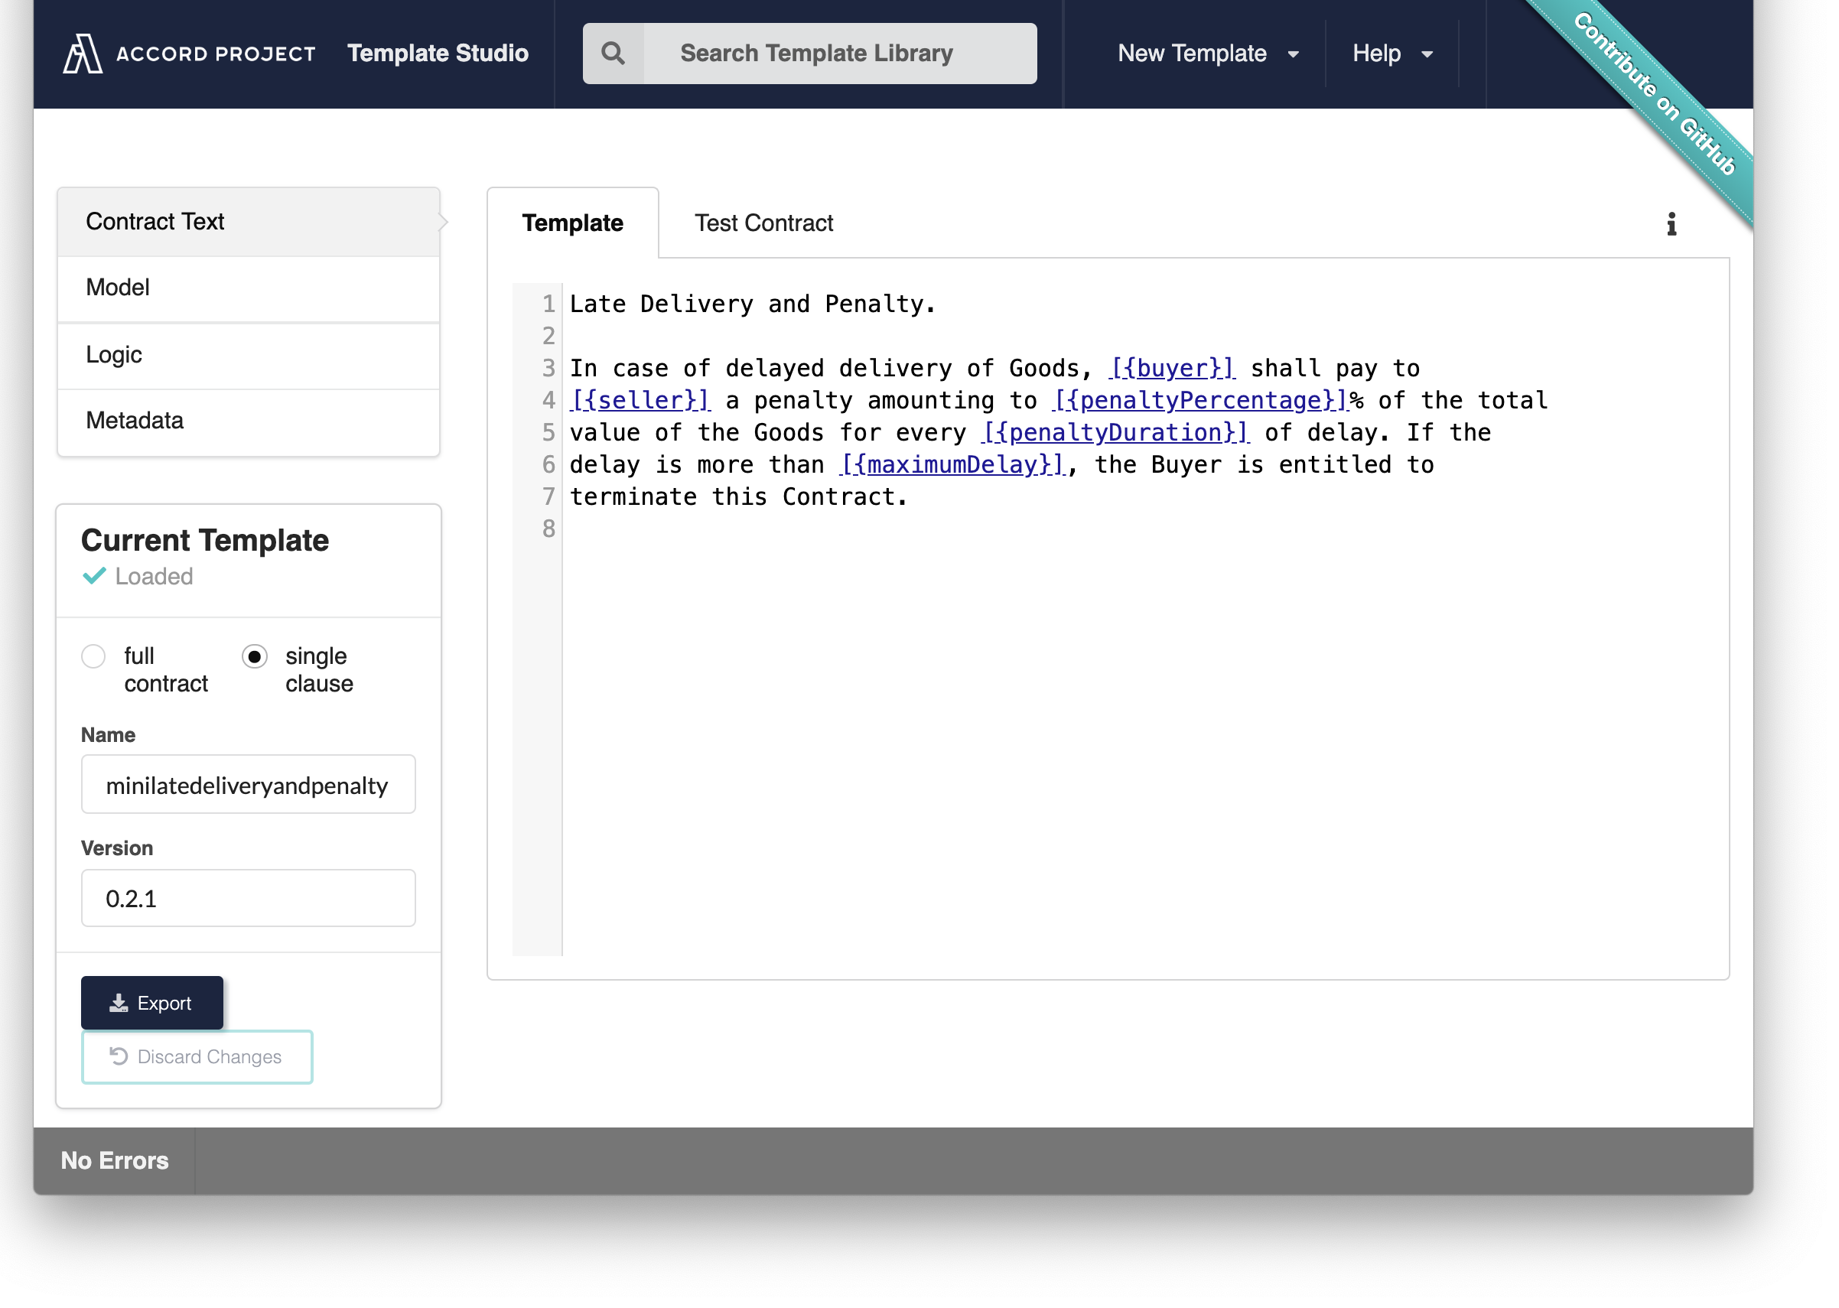Expand the New Template dropdown

click(1207, 53)
